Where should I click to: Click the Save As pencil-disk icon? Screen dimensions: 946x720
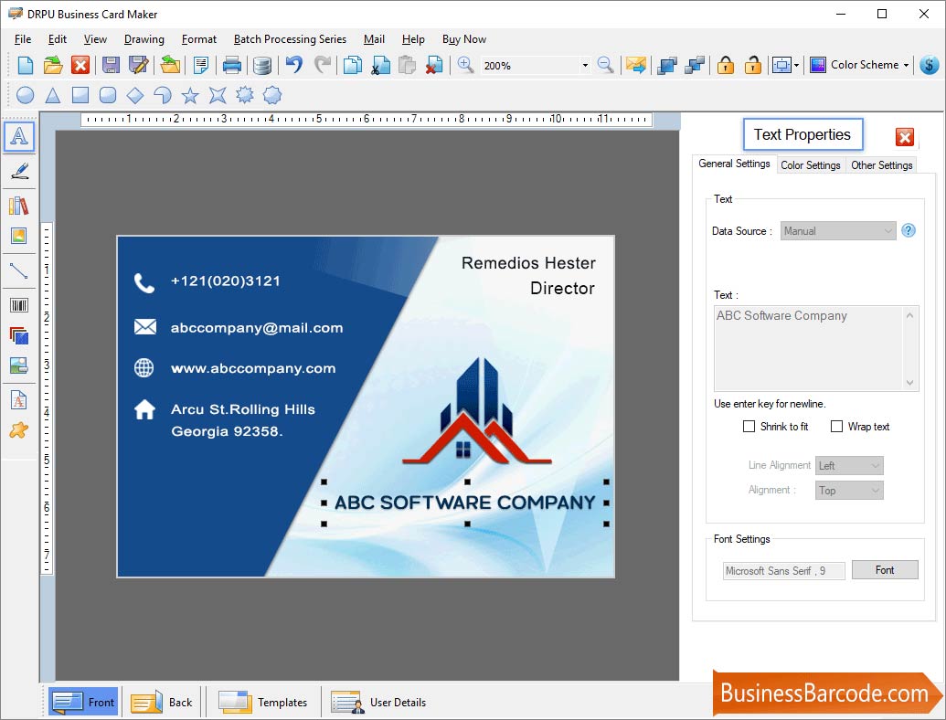(138, 65)
